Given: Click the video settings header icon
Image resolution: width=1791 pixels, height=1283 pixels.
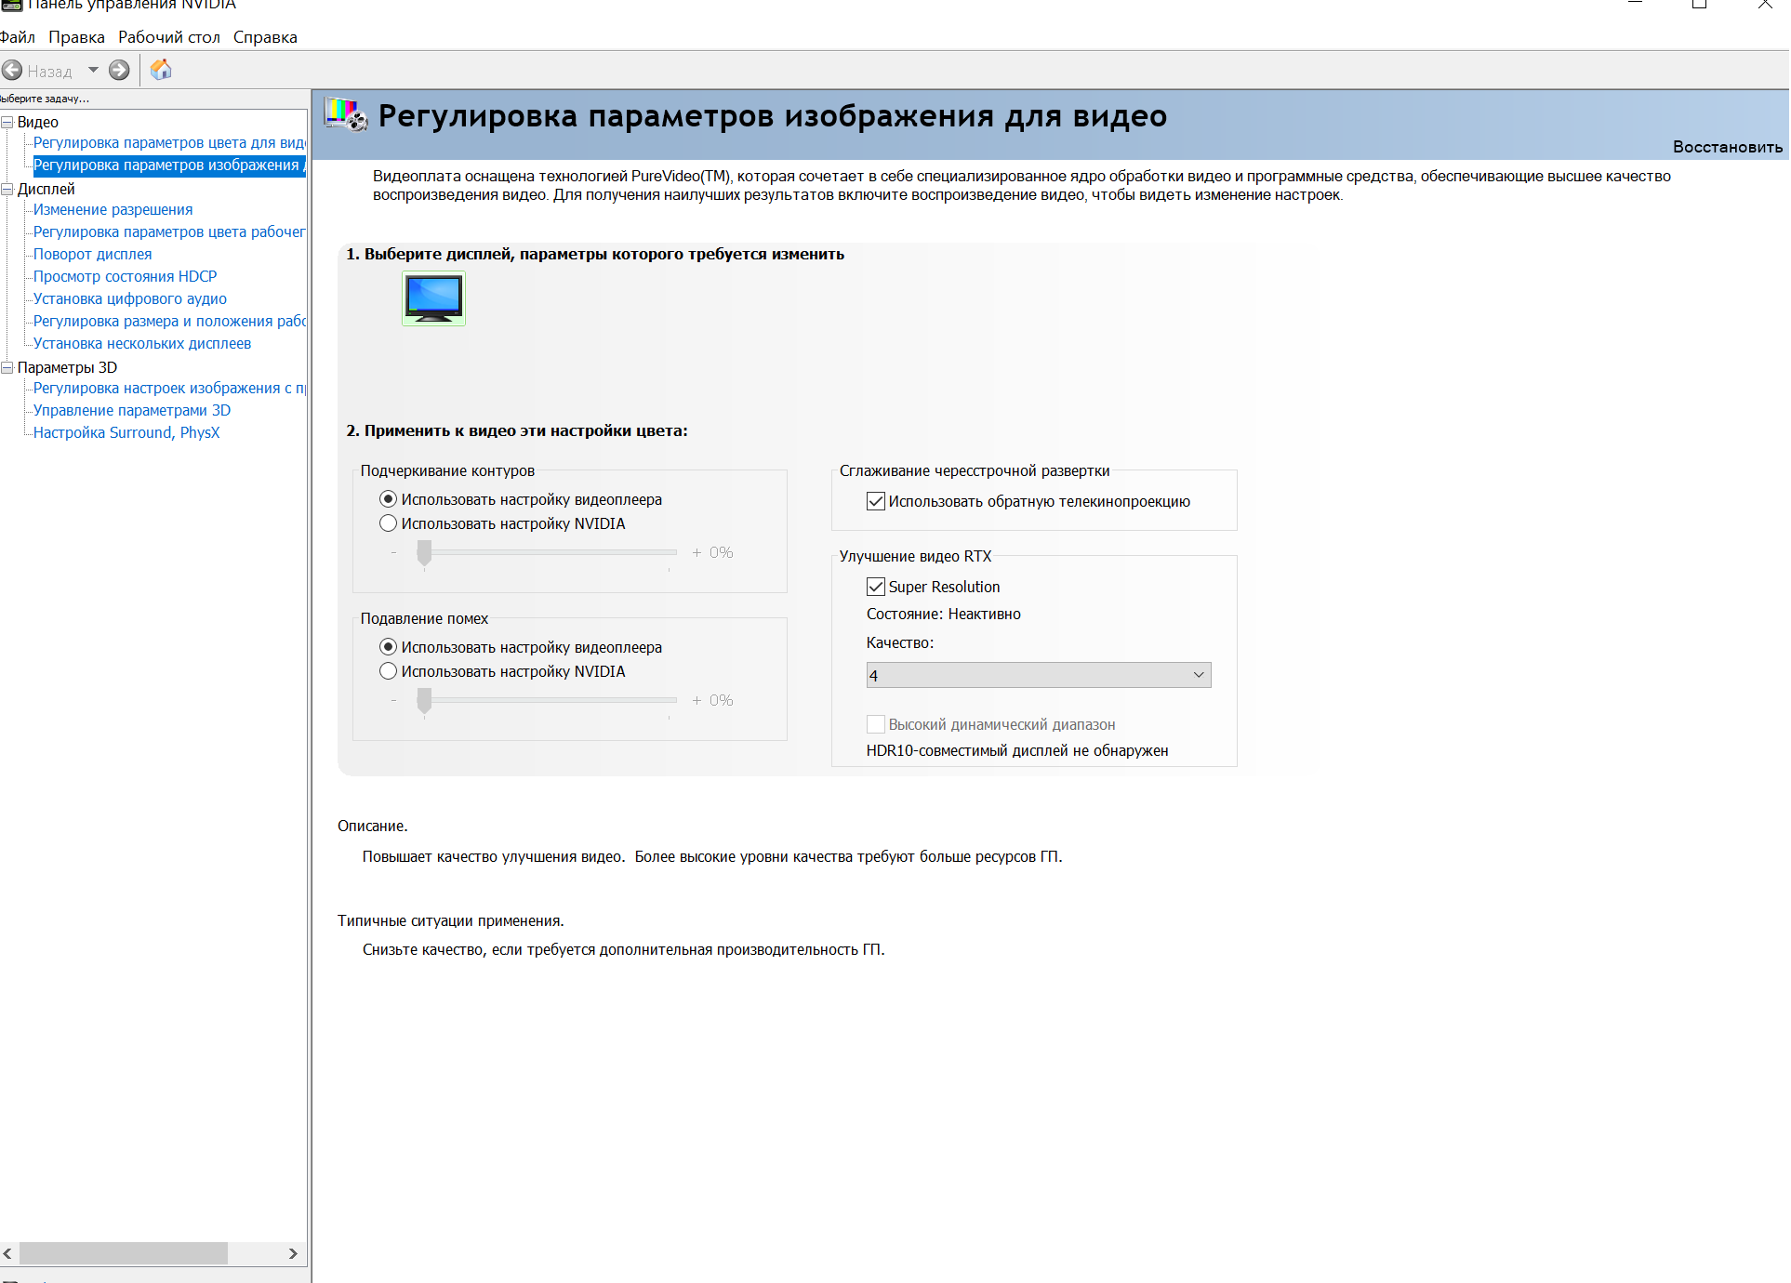Looking at the screenshot, I should pos(346,115).
